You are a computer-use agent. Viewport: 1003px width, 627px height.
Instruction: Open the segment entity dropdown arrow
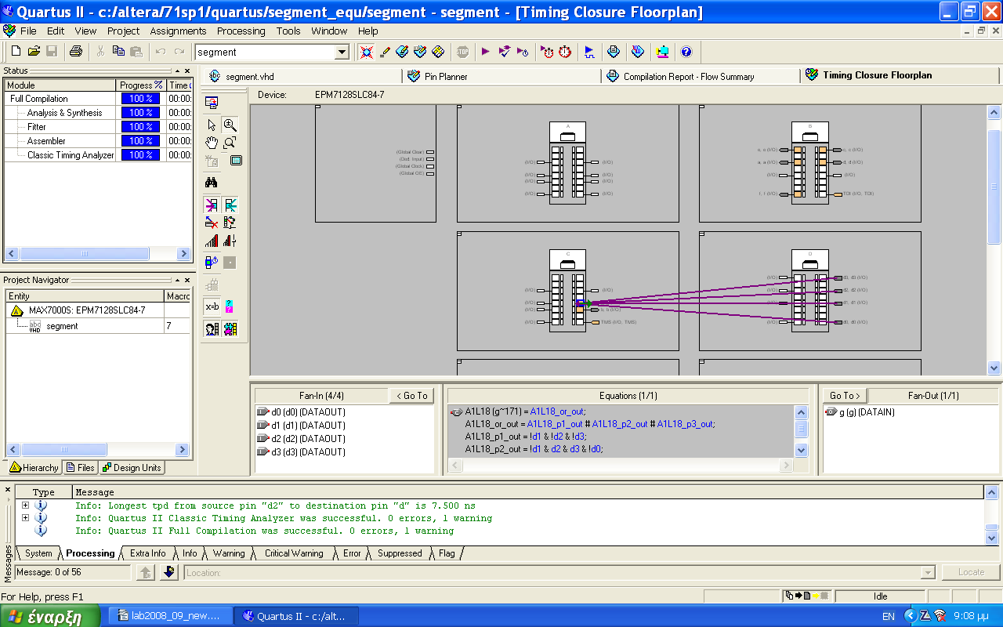[x=342, y=52]
